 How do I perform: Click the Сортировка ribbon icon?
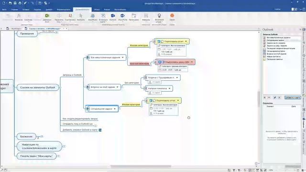coord(70,16)
